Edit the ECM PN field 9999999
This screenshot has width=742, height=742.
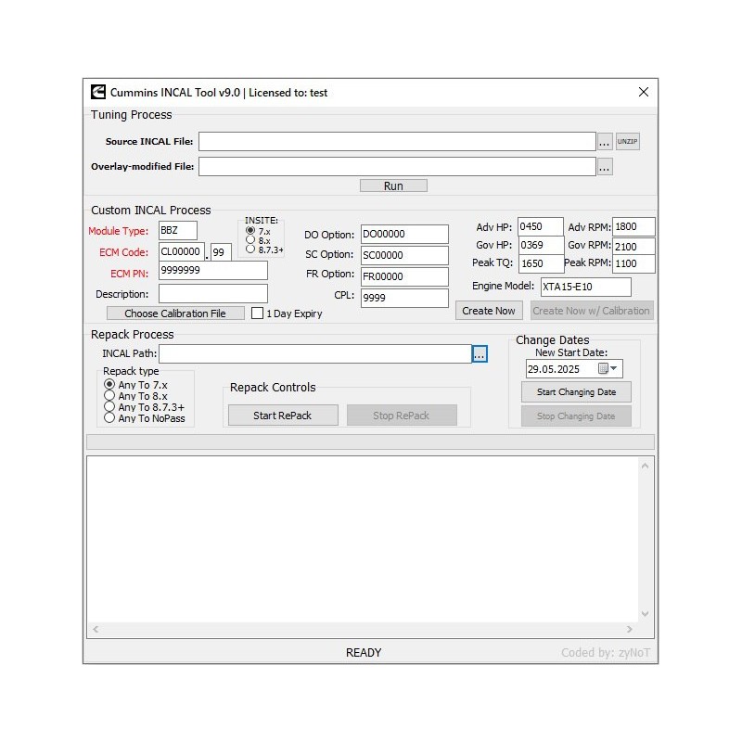click(213, 270)
